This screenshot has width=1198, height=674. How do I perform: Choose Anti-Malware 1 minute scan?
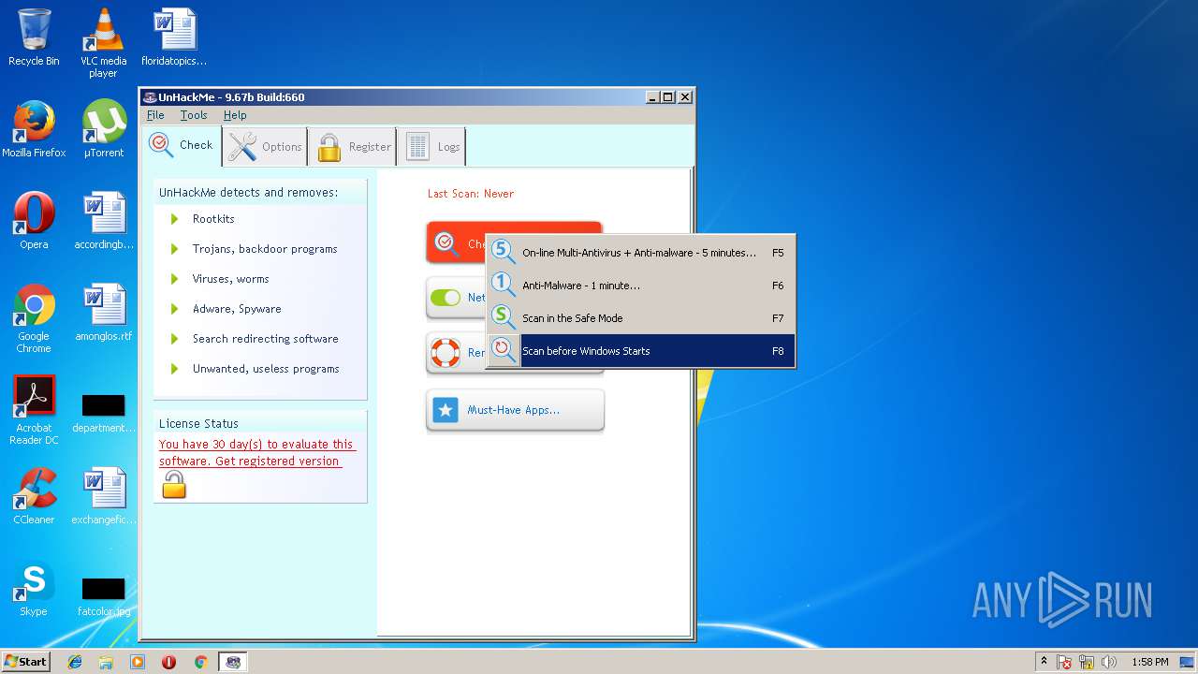tap(641, 286)
